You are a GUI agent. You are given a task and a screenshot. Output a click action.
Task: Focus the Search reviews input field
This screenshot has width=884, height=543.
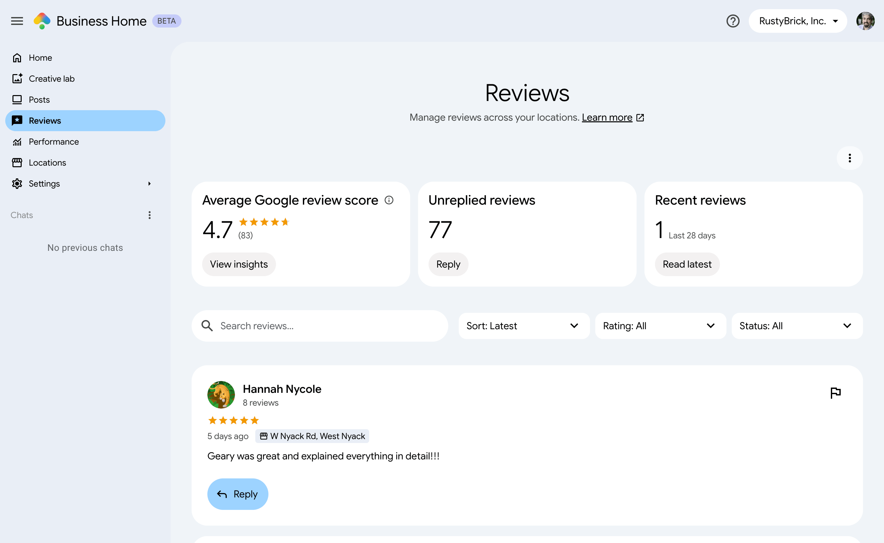[x=320, y=326]
